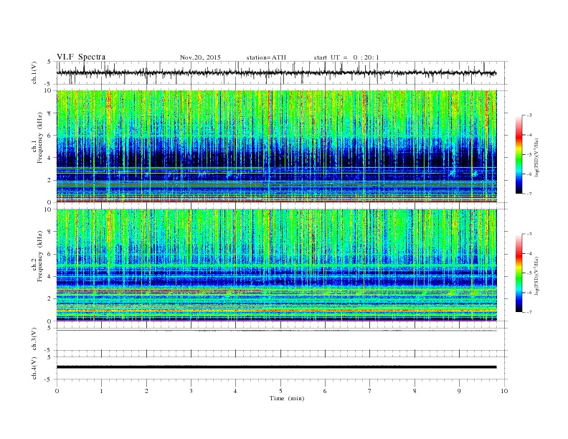Click the '-7' tick on ch.2 colorbar
This screenshot has height=439, width=568.
(x=529, y=312)
